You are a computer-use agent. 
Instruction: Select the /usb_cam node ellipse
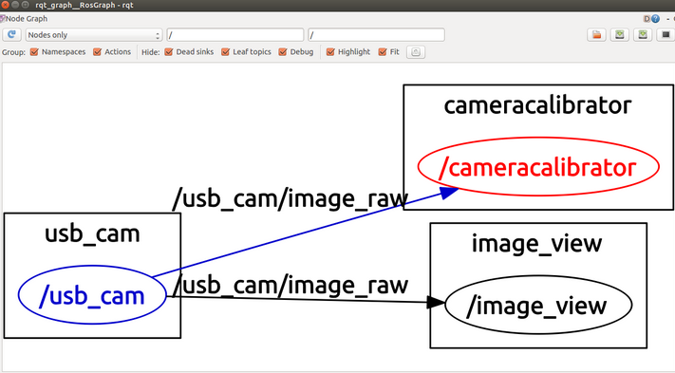click(x=92, y=295)
